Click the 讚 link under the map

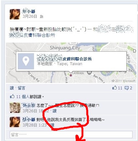click(x=12, y=88)
